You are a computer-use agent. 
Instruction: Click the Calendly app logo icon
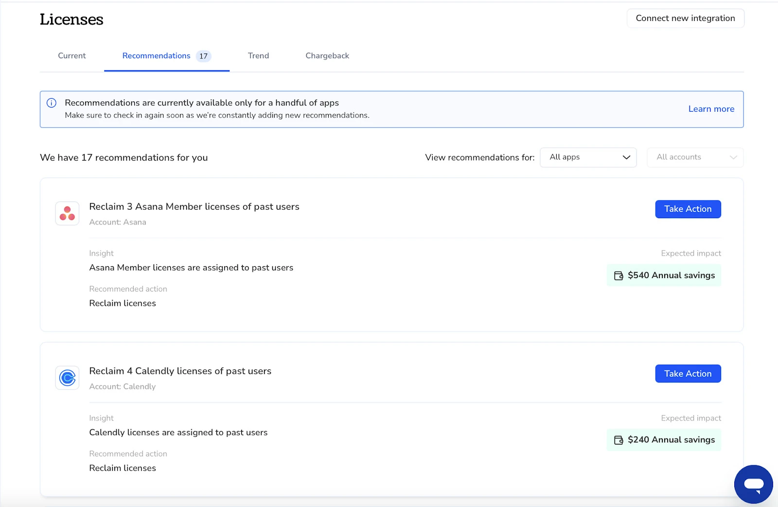[67, 378]
